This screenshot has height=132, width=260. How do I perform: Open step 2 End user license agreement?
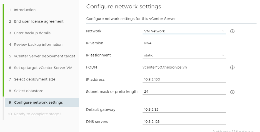click(39, 22)
